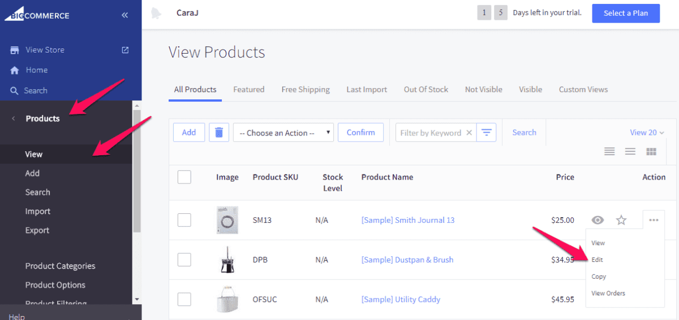This screenshot has height=320, width=679.
Task: Toggle visibility eye for Smith Journal 13
Action: coord(598,220)
